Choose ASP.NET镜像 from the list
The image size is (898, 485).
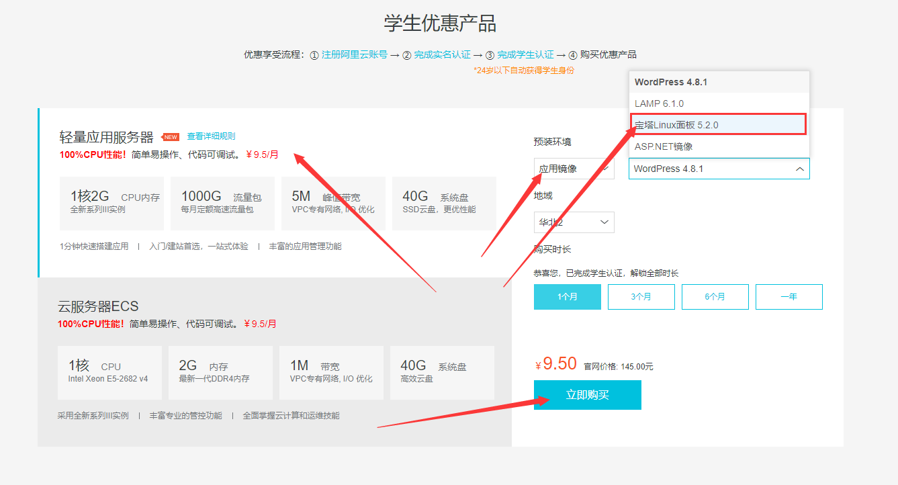point(719,146)
